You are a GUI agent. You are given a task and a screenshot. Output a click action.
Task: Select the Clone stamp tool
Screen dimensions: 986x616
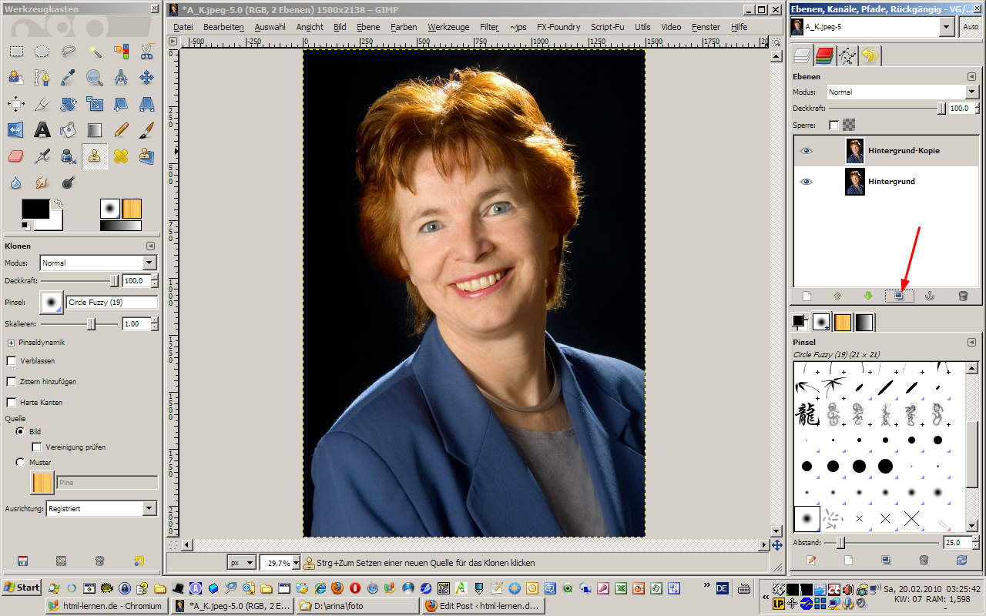tap(95, 156)
